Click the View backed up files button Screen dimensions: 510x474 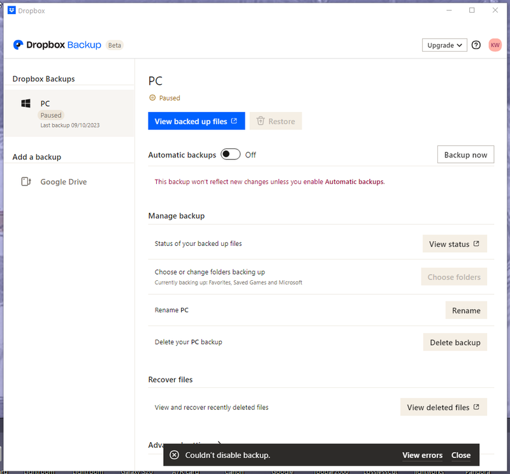coord(196,121)
